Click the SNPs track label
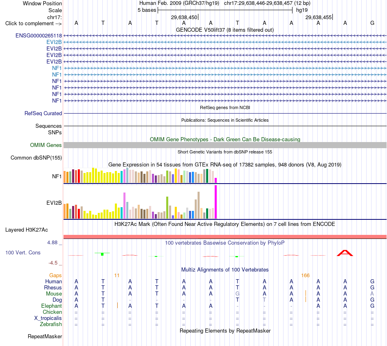Screen dimensions: 387x346 [x=55, y=132]
